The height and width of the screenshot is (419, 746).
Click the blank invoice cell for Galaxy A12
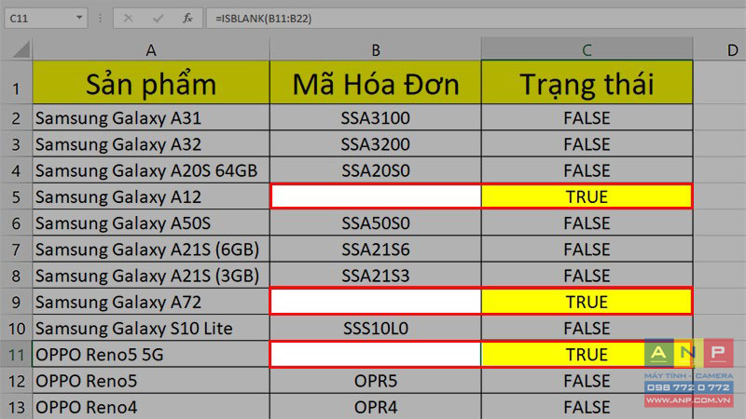coord(376,196)
